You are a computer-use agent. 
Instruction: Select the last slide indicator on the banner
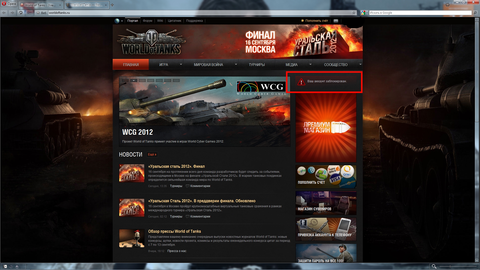(x=176, y=80)
